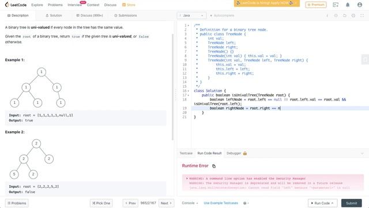Viewport: 369px width, 208px height.
Task: Open the Interview nav item
Action: pos(74,5)
